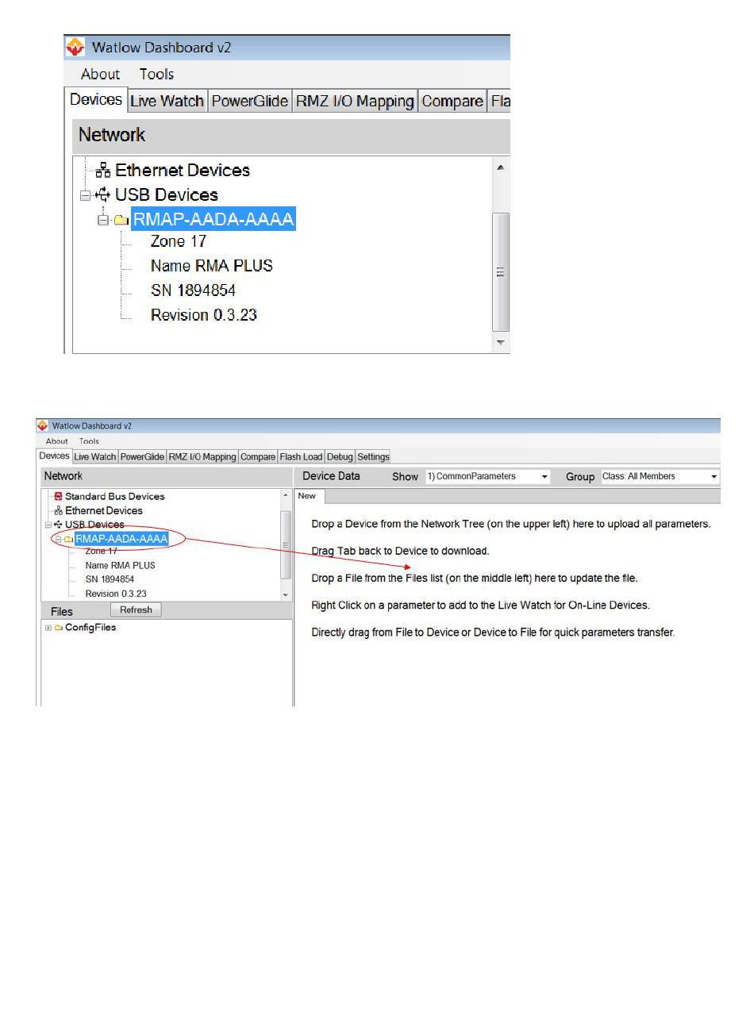This screenshot has width=754, height=1019.
Task: Open RMZ I/O Mapping tab in lower screenshot
Action: click(202, 456)
